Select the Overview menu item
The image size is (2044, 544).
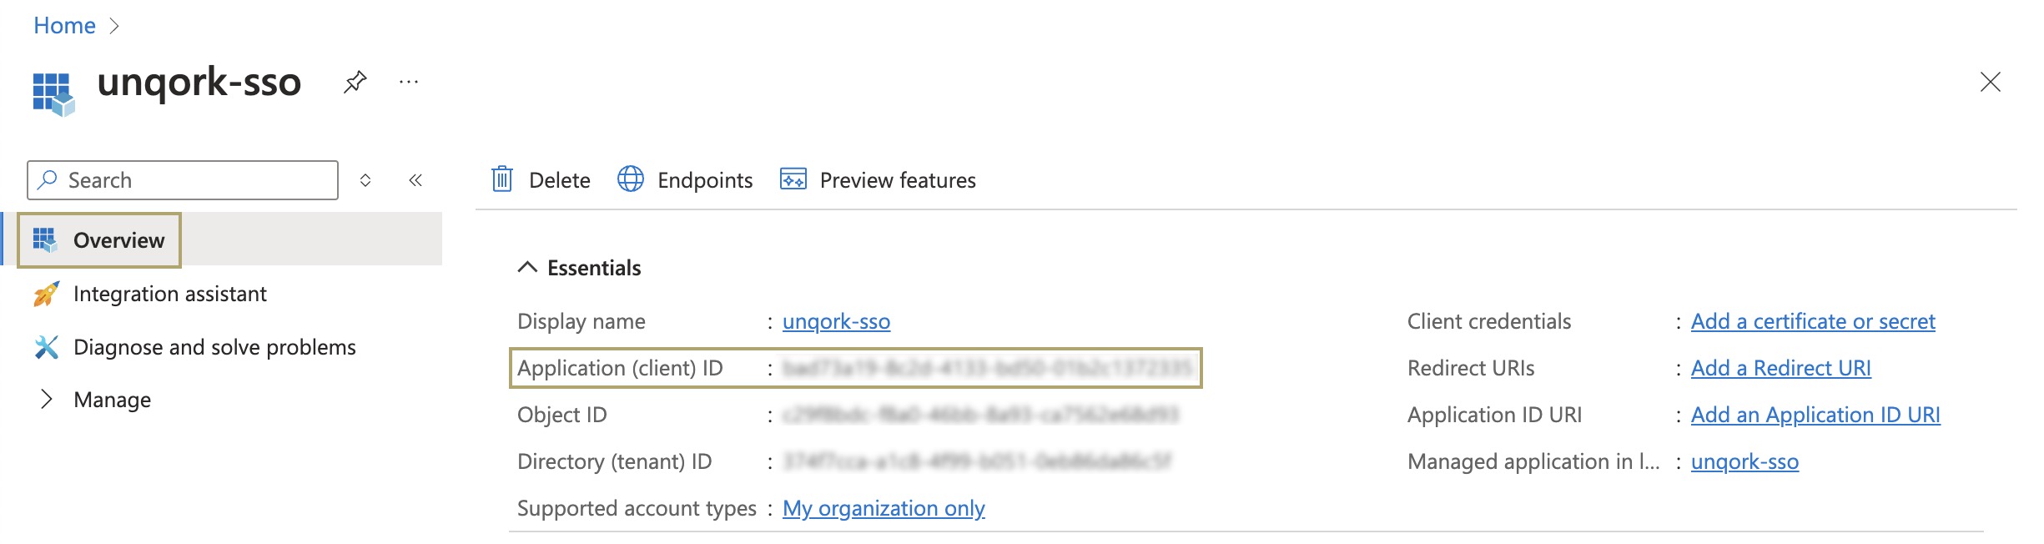[99, 240]
